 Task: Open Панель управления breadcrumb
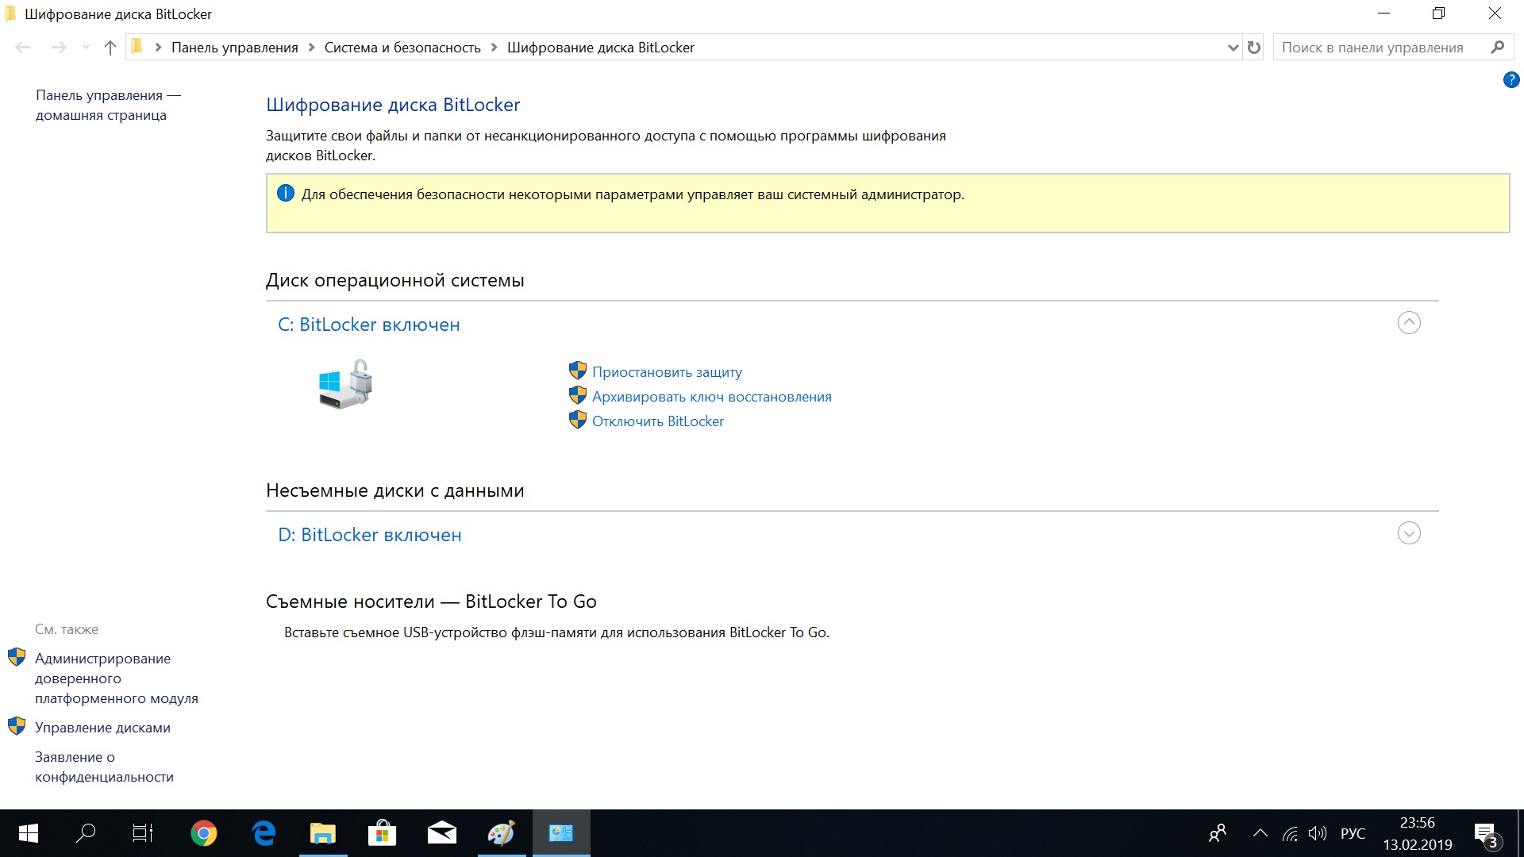coord(235,48)
